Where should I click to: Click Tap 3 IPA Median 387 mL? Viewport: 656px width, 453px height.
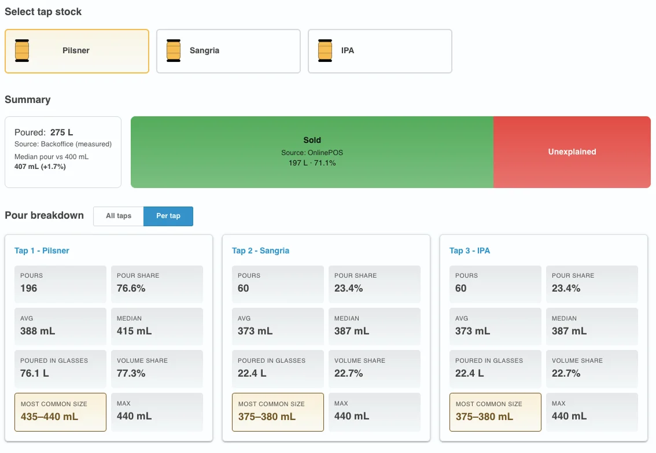click(x=592, y=327)
